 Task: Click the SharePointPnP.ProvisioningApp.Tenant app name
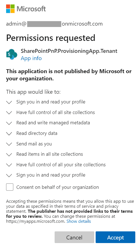pyautogui.click(x=69, y=51)
